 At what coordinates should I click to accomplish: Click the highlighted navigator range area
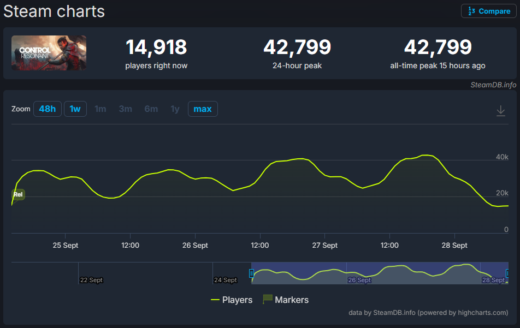(x=380, y=273)
